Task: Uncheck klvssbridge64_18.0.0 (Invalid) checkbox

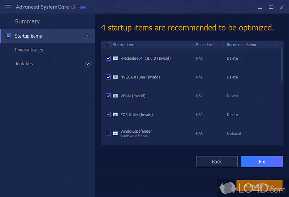Action: (x=108, y=58)
